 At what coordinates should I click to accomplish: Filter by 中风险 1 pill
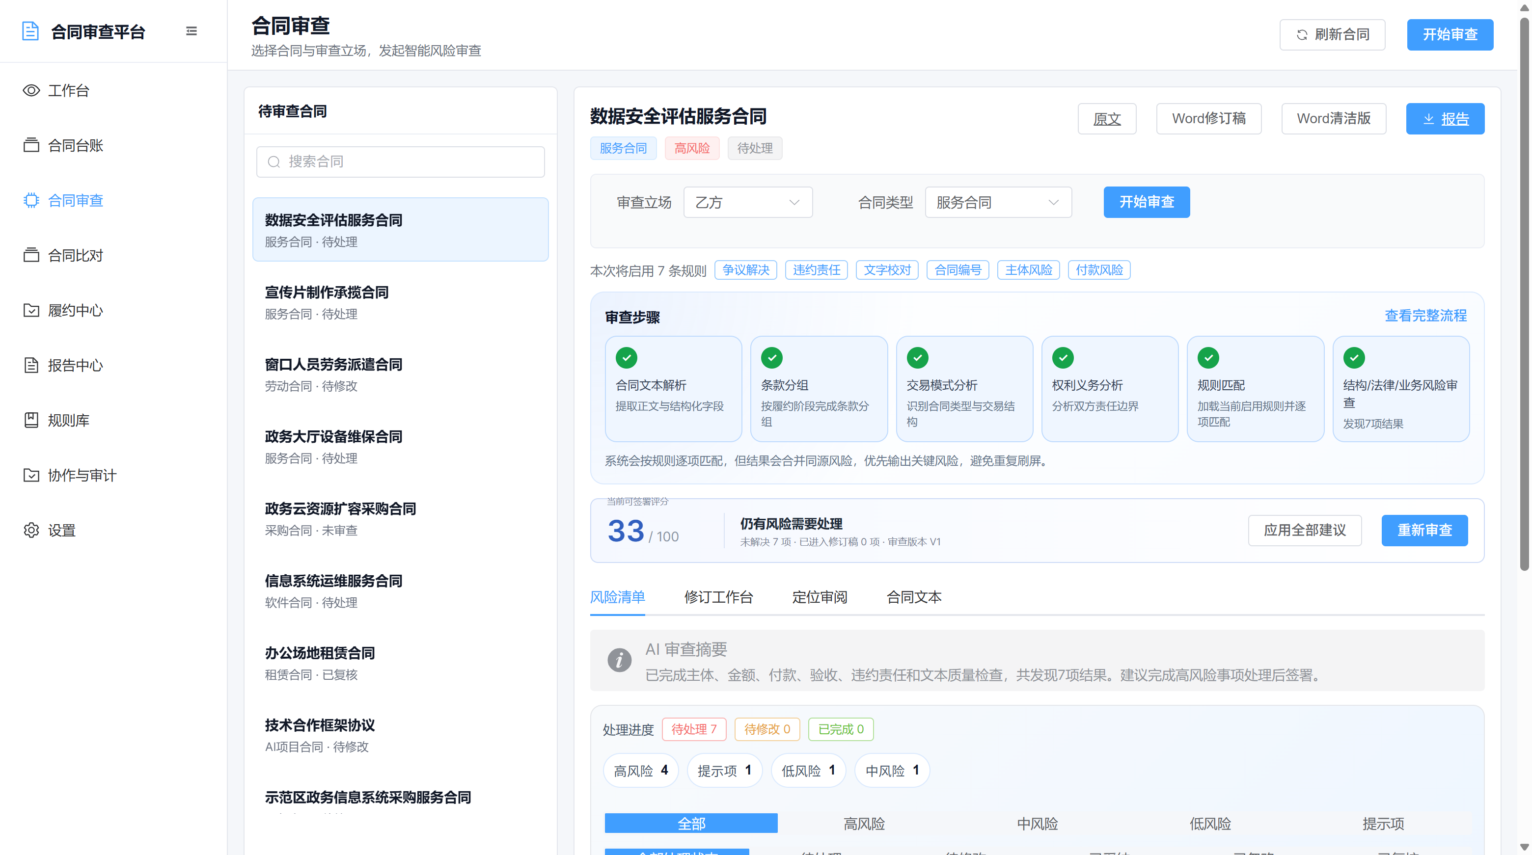892,771
